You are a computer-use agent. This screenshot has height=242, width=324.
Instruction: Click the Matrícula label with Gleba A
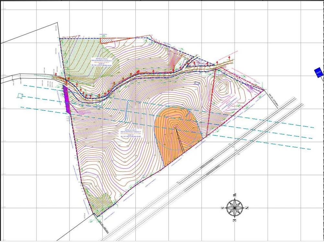[131, 133]
